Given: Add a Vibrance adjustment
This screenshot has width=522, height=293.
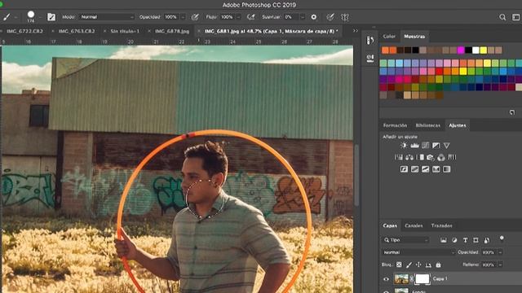Looking at the screenshot, I should coord(446,145).
